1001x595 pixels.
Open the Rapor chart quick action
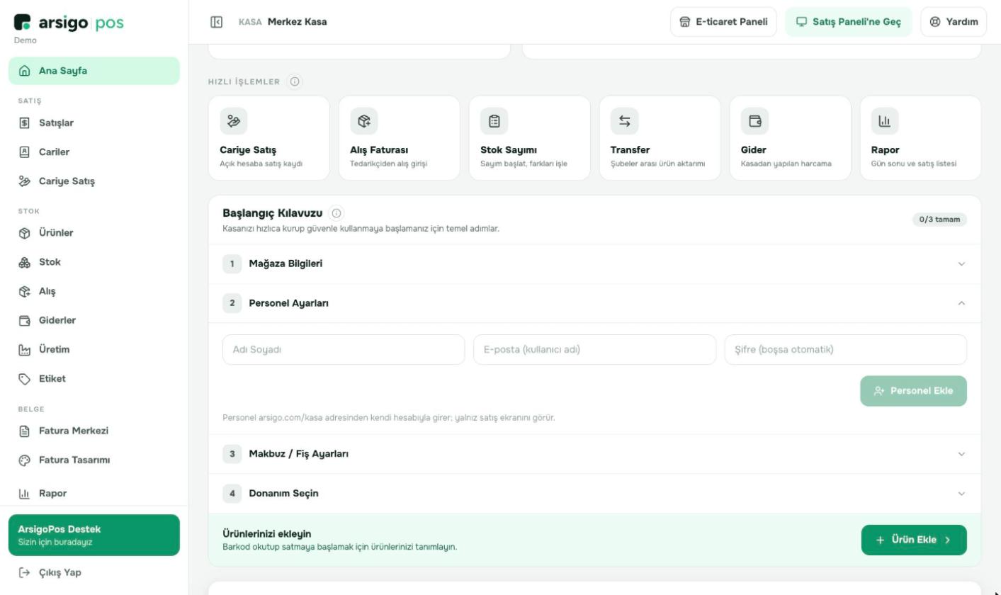[885, 121]
